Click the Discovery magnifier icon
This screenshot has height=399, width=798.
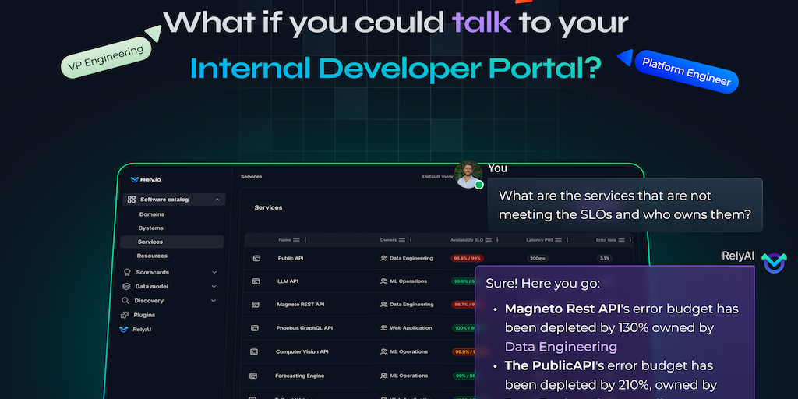(x=125, y=301)
